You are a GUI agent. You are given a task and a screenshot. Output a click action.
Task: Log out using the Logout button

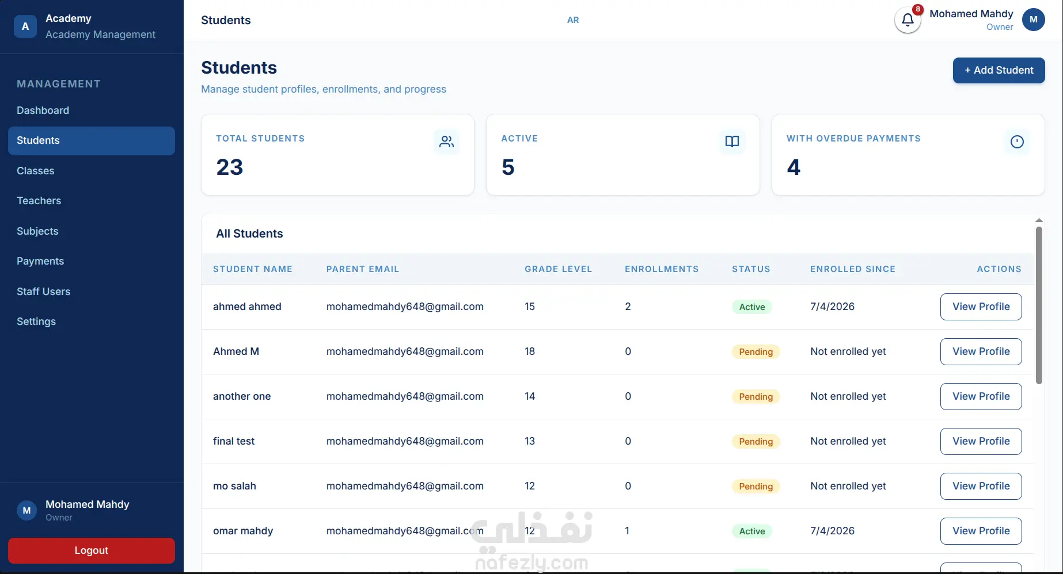pyautogui.click(x=92, y=550)
